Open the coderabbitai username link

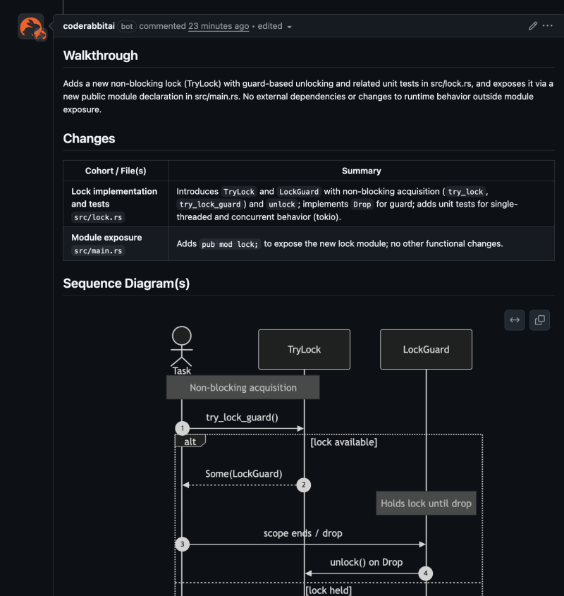point(88,26)
